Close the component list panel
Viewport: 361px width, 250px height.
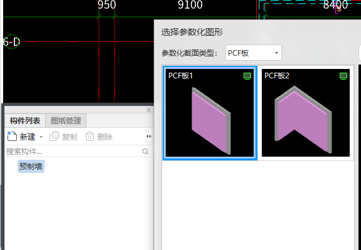149,110
